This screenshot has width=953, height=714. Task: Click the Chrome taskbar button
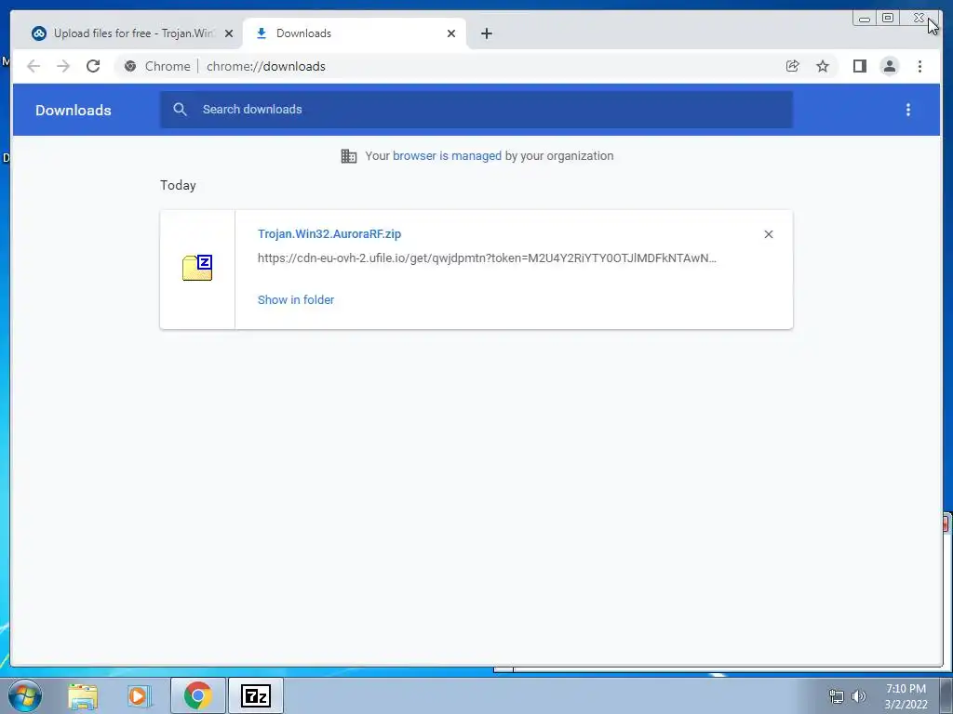197,695
